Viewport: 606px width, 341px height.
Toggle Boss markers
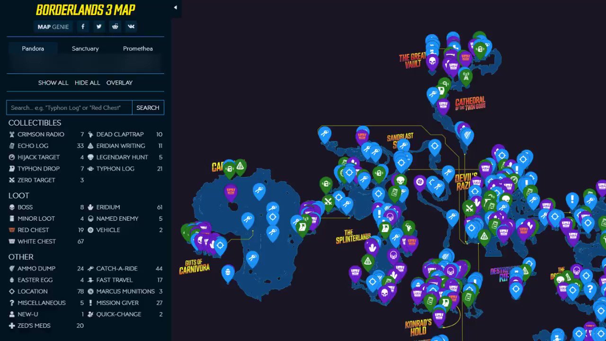46,207
